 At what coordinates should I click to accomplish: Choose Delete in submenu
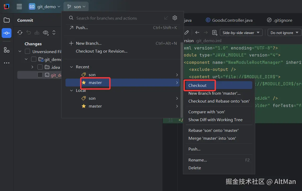point(219,168)
